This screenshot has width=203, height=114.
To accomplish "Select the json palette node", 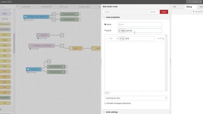I will (x=5, y=82).
